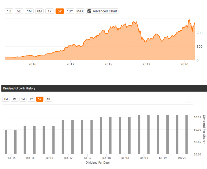Show All dividend history
This screenshot has width=207, height=169.
48,99
